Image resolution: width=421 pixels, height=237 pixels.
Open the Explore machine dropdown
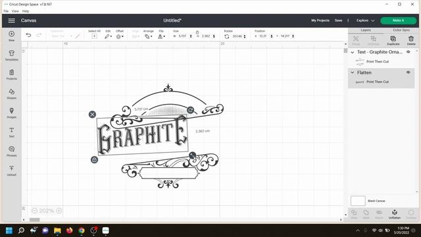point(365,20)
